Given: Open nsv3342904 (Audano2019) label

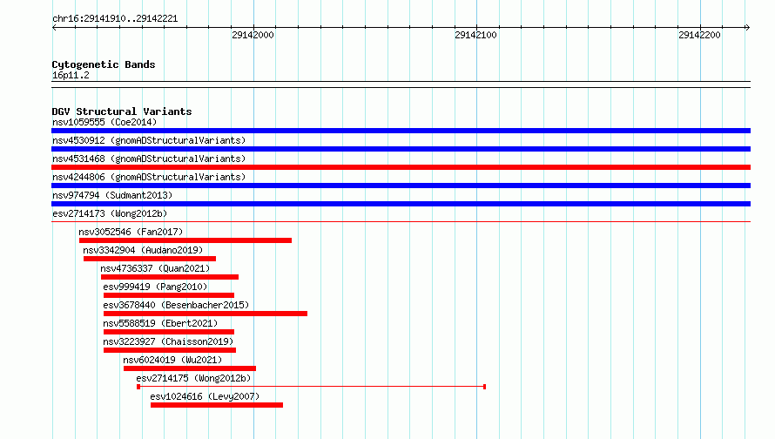Looking at the screenshot, I should tap(143, 250).
